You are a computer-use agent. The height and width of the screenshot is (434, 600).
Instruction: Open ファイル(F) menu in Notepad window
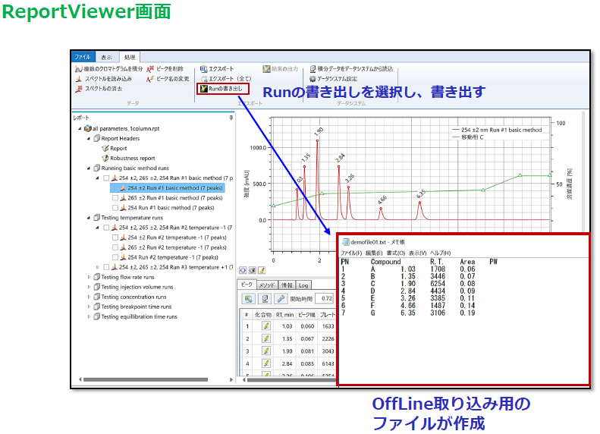(351, 253)
